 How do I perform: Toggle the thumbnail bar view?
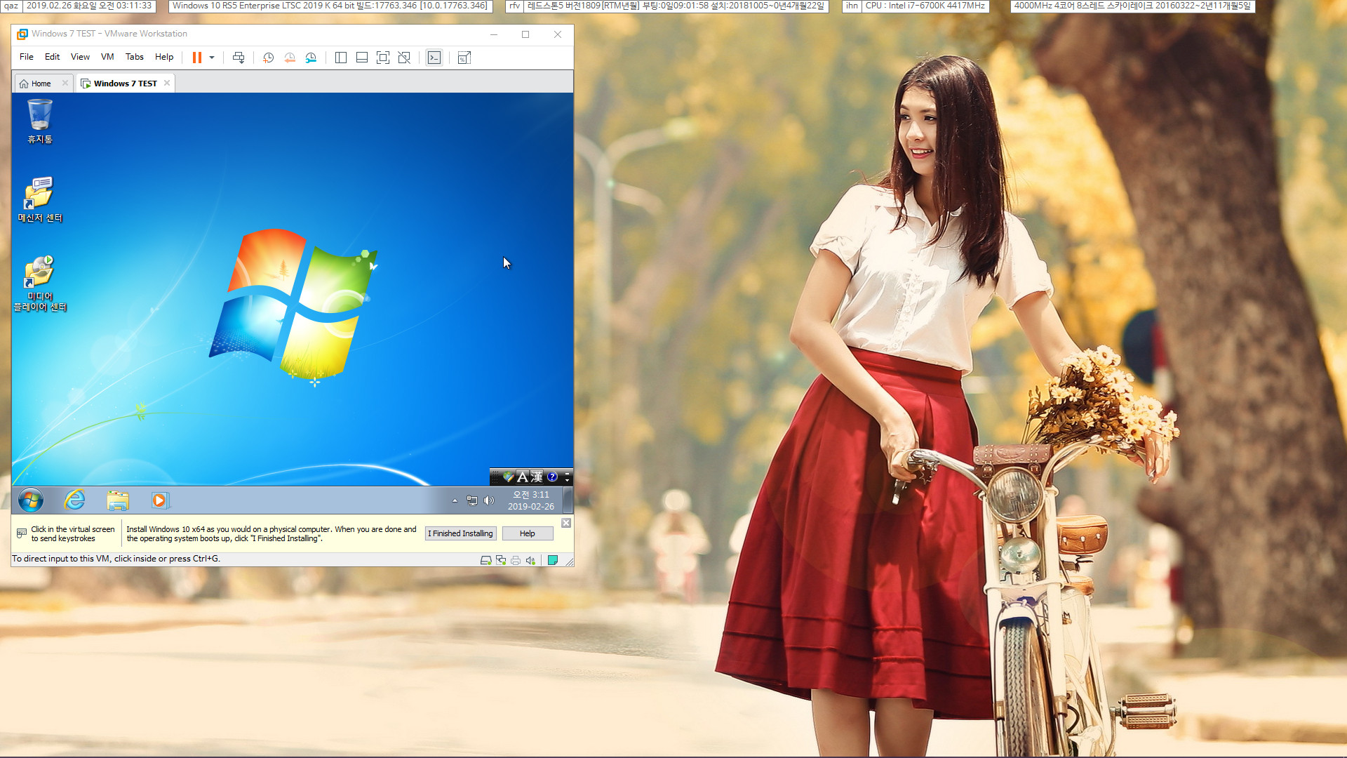coord(362,58)
